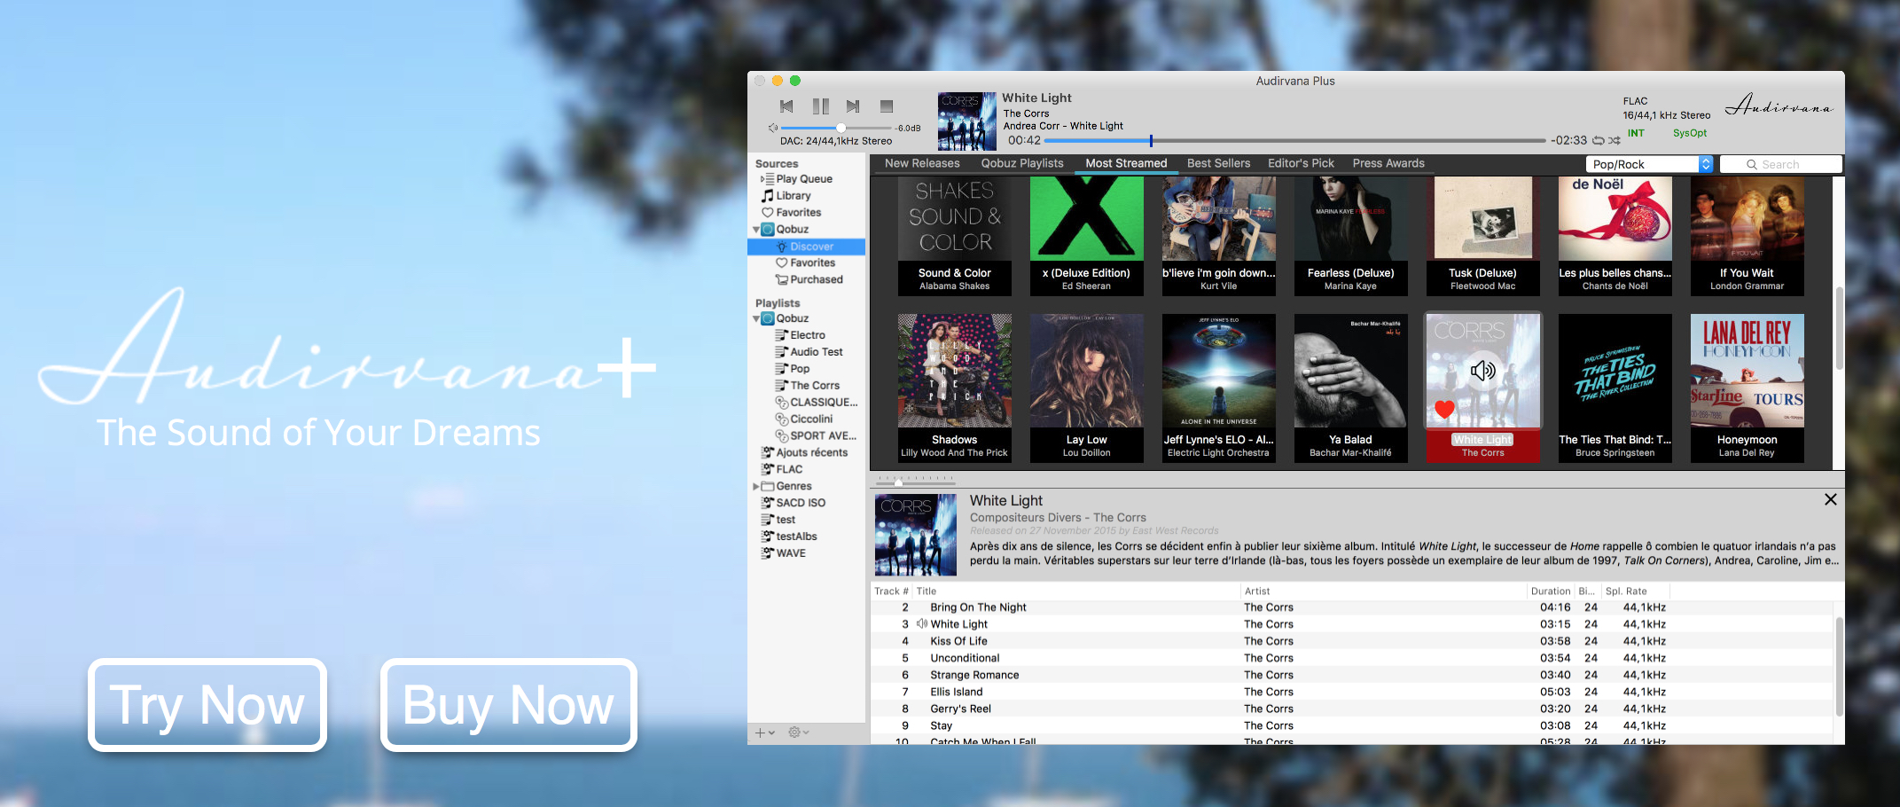Pause playback with the pause button
Image resolution: width=1900 pixels, height=807 pixels.
tap(820, 106)
